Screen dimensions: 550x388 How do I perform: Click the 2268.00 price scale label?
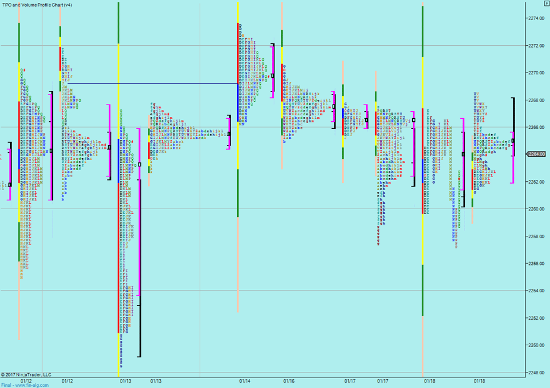click(536, 100)
